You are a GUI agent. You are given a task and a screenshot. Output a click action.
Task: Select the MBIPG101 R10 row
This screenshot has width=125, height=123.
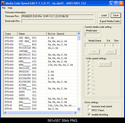pyautogui.click(x=40, y=55)
